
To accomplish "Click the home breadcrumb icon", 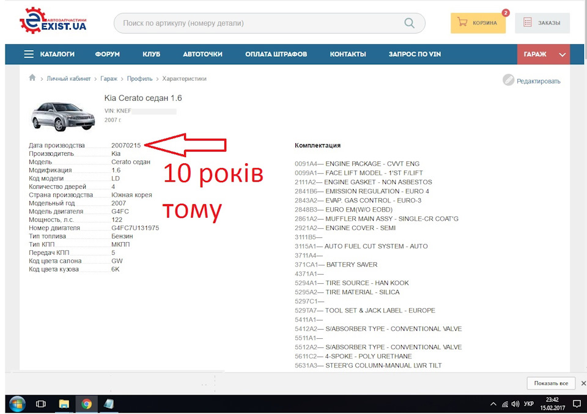I will coord(32,78).
